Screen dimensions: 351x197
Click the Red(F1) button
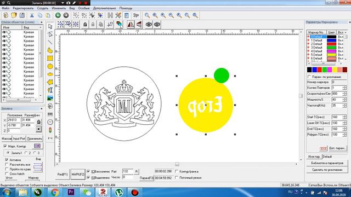(63, 174)
